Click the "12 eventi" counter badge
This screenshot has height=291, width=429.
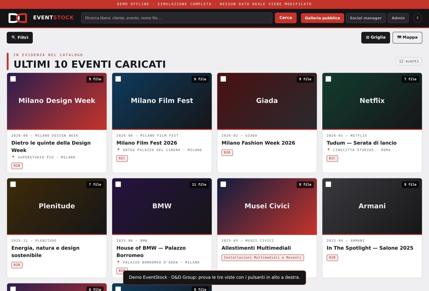(x=409, y=61)
